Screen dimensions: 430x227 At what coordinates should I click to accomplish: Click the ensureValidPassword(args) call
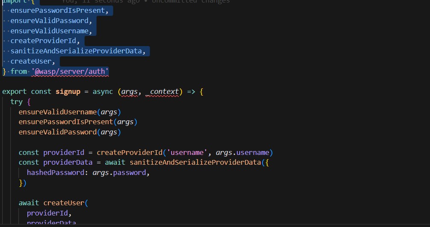pos(70,132)
